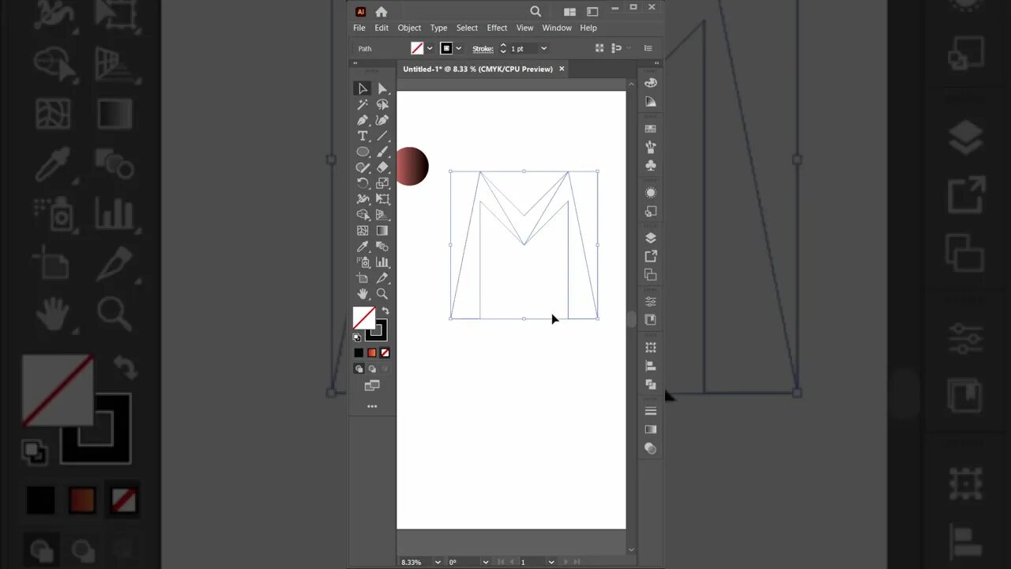Open the Effect menu
The image size is (1011, 569).
click(497, 28)
